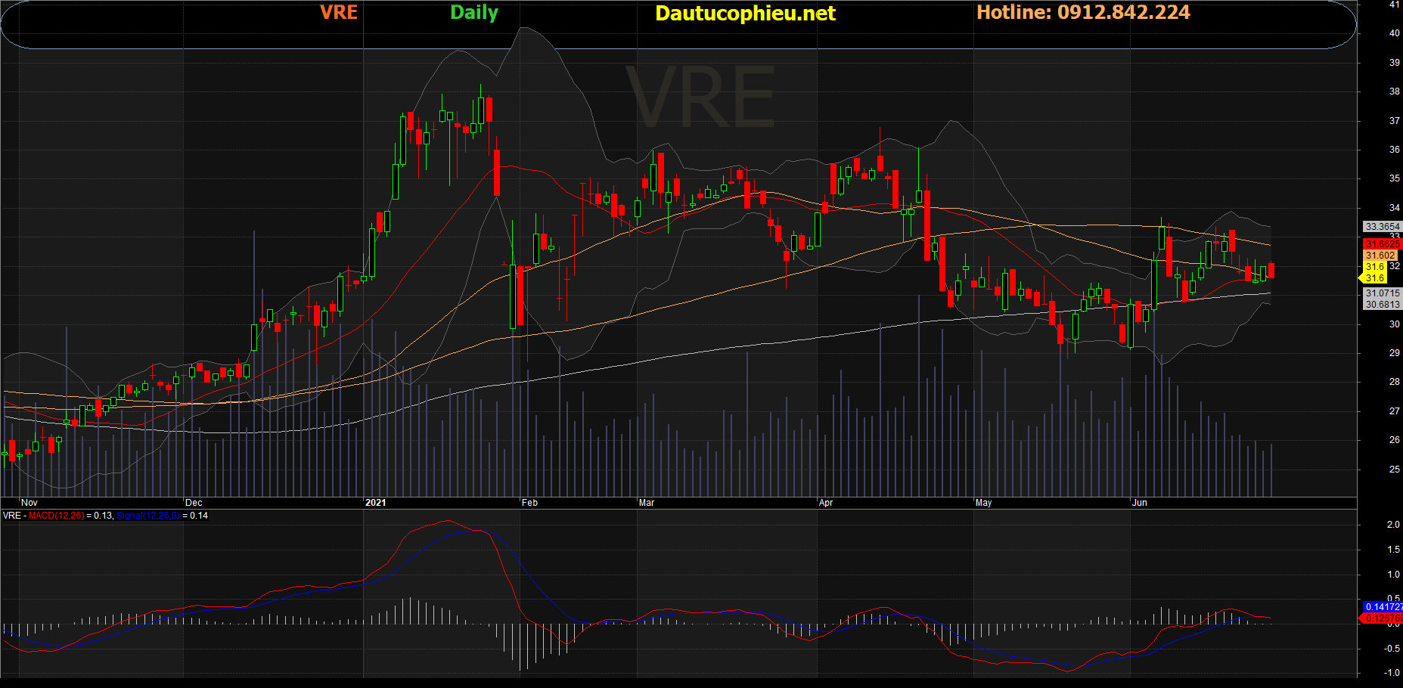This screenshot has width=1403, height=688.
Task: Click the red 0.126768 MACD value tag
Action: 1383,618
